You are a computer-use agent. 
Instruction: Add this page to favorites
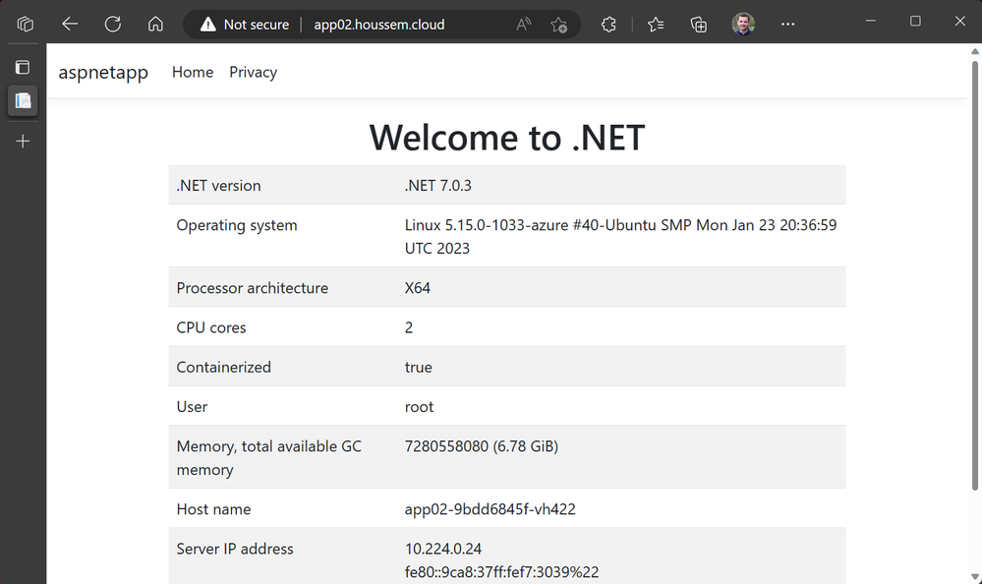click(559, 25)
